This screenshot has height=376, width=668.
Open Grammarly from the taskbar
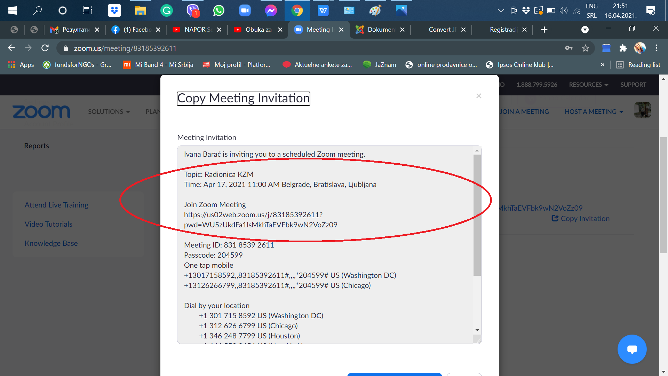point(167,10)
